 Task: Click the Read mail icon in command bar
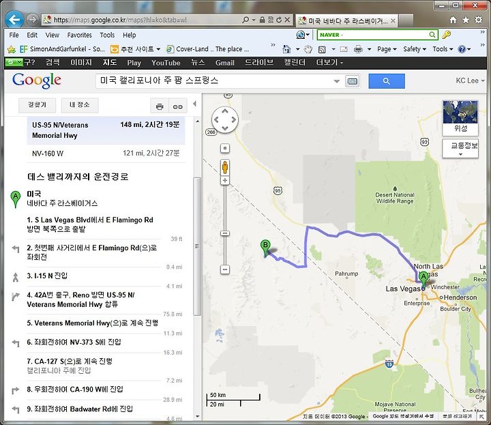point(344,49)
